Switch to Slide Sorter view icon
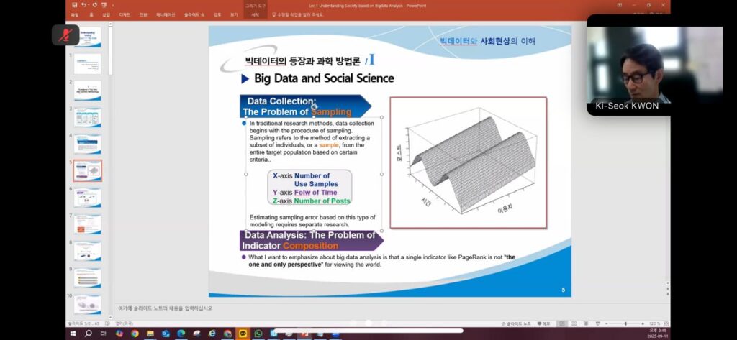The width and height of the screenshot is (737, 340). click(574, 323)
